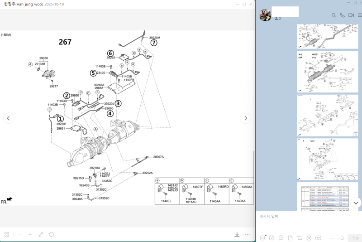Jump to the latest chat message with the down arrow
362x242 pixels.
pyautogui.click(x=356, y=203)
